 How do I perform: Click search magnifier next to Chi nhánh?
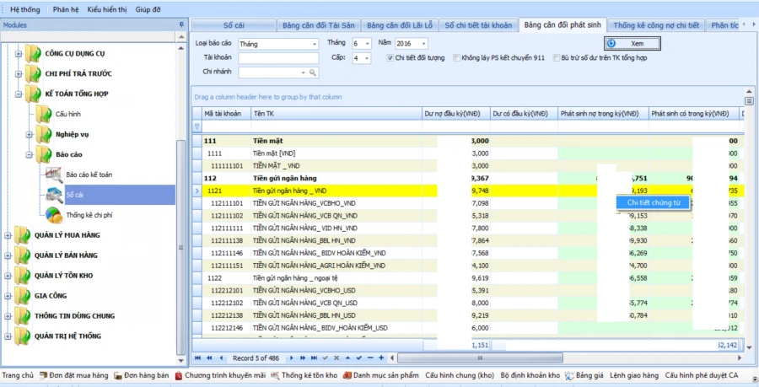pyautogui.click(x=313, y=73)
